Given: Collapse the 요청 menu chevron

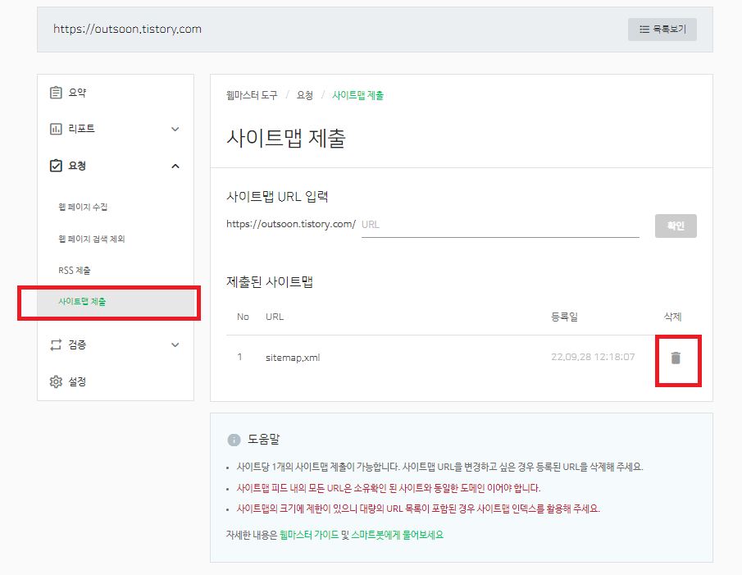Looking at the screenshot, I should [x=175, y=167].
